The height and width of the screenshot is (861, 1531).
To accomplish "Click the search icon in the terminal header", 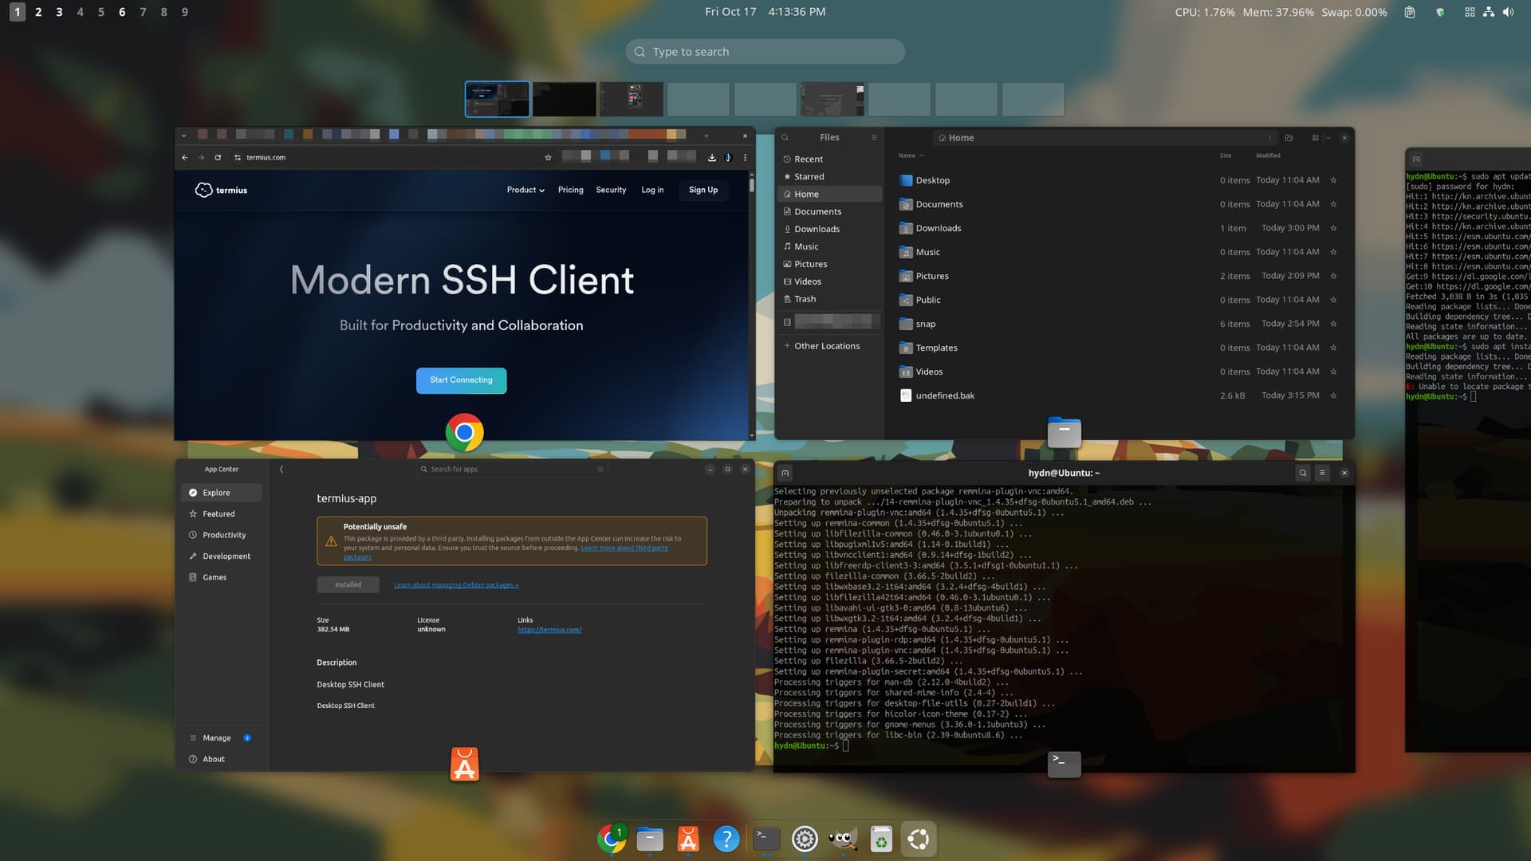I will pos(1302,473).
